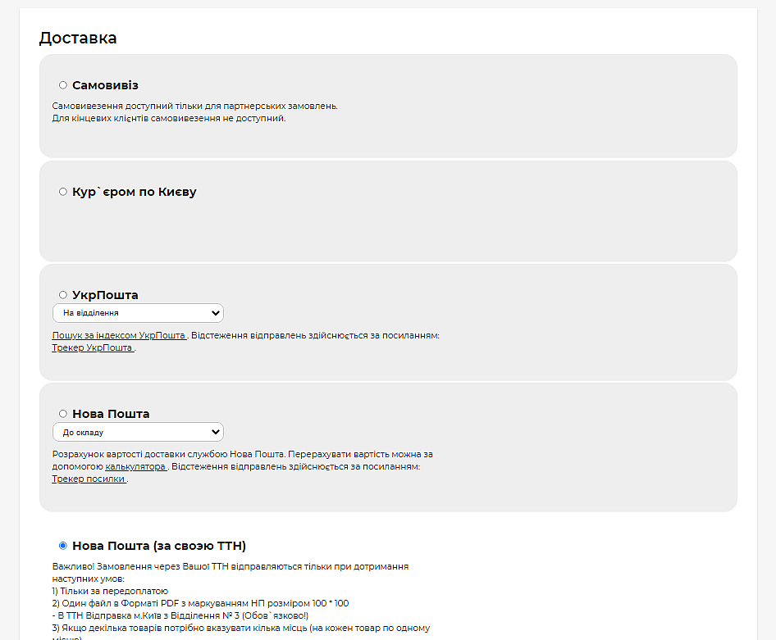776x640 pixels.
Task: Open the Пошук за індексом УкрПошта link
Action: 119,335
